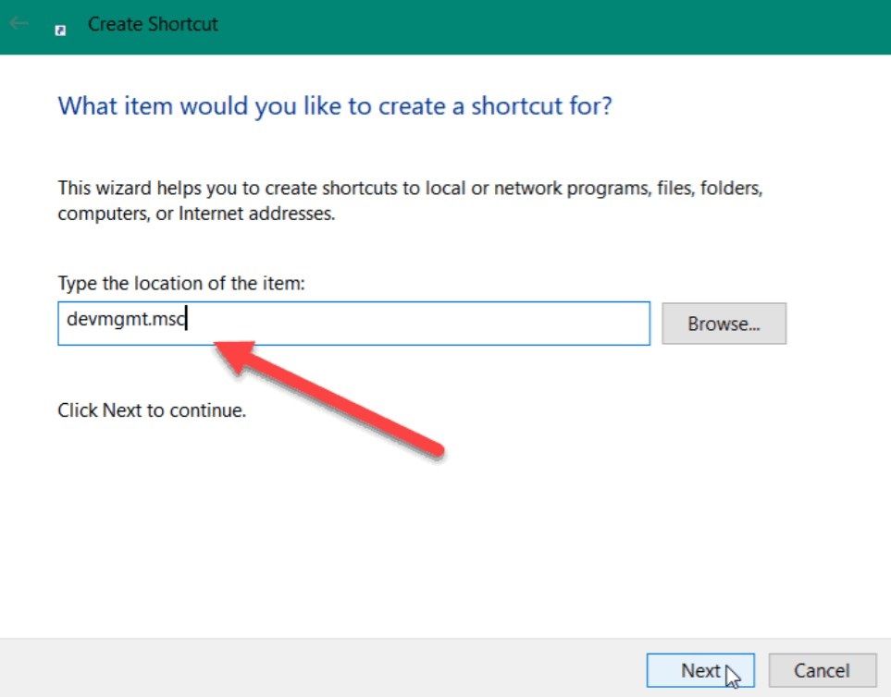Continue the wizard with the Next button

(700, 671)
